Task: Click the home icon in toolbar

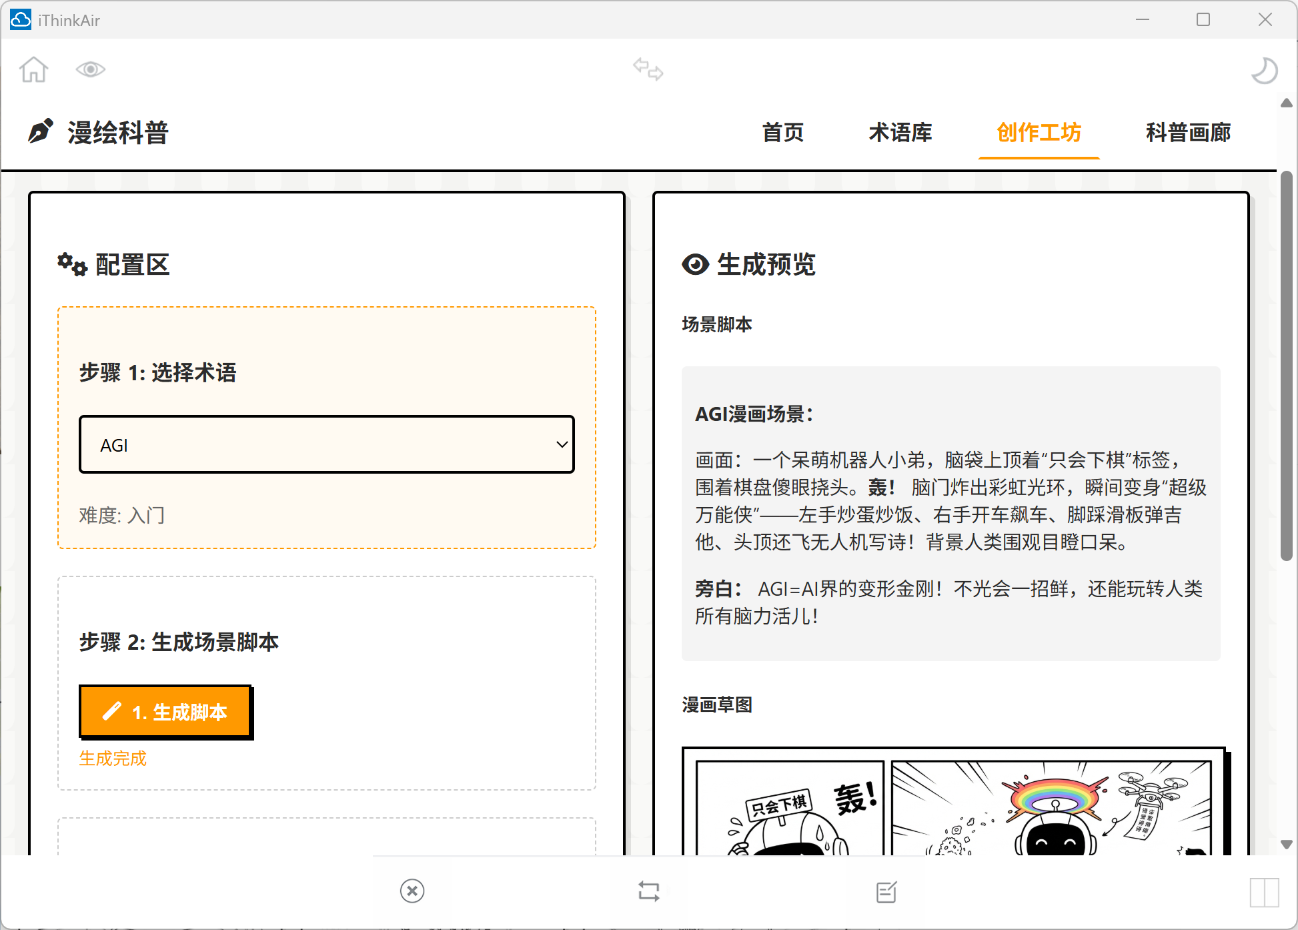Action: point(34,69)
